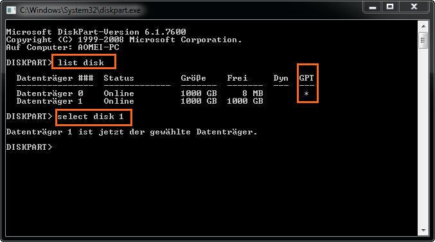Viewport: 435px width, 242px height.
Task: Click the Dyn column header
Action: [281, 78]
